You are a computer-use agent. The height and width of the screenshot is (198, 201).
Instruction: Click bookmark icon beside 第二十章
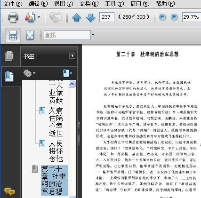(35, 169)
